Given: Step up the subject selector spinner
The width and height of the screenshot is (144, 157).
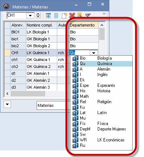Looking at the screenshot, I should [38, 14].
